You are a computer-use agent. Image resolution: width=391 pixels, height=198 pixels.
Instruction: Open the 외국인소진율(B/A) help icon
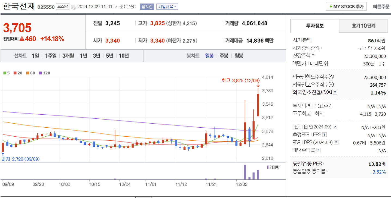(335, 93)
